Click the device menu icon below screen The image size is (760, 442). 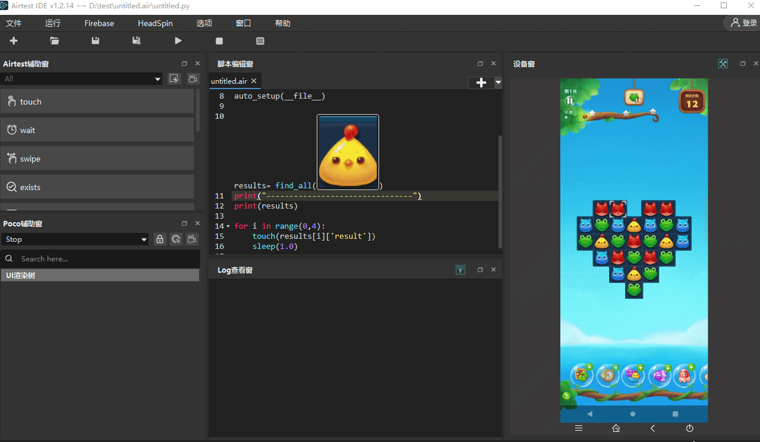click(579, 428)
